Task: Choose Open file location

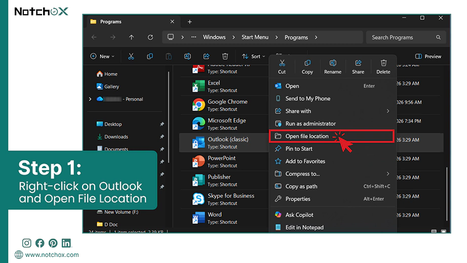Action: pos(331,136)
